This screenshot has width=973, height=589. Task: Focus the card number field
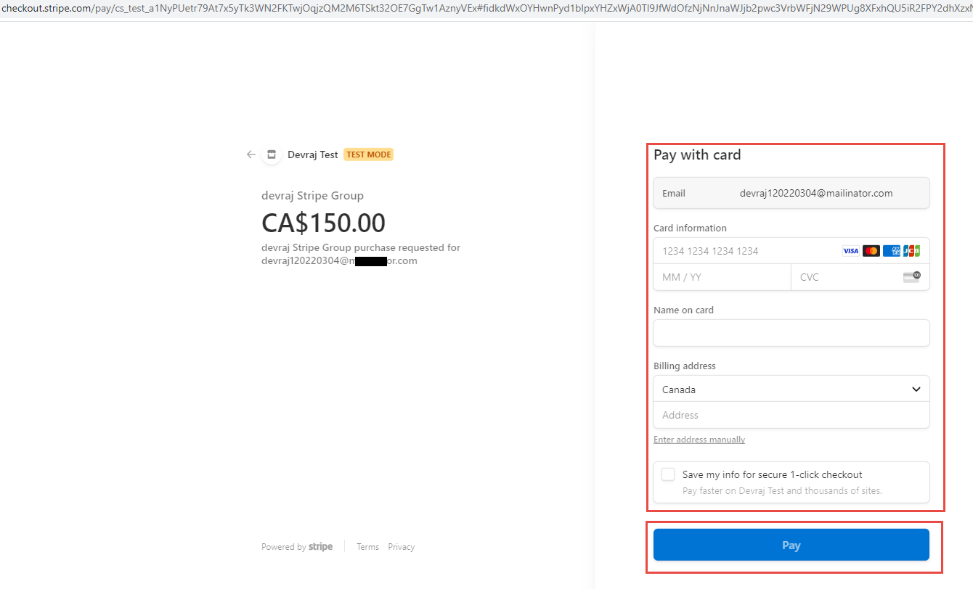(791, 251)
